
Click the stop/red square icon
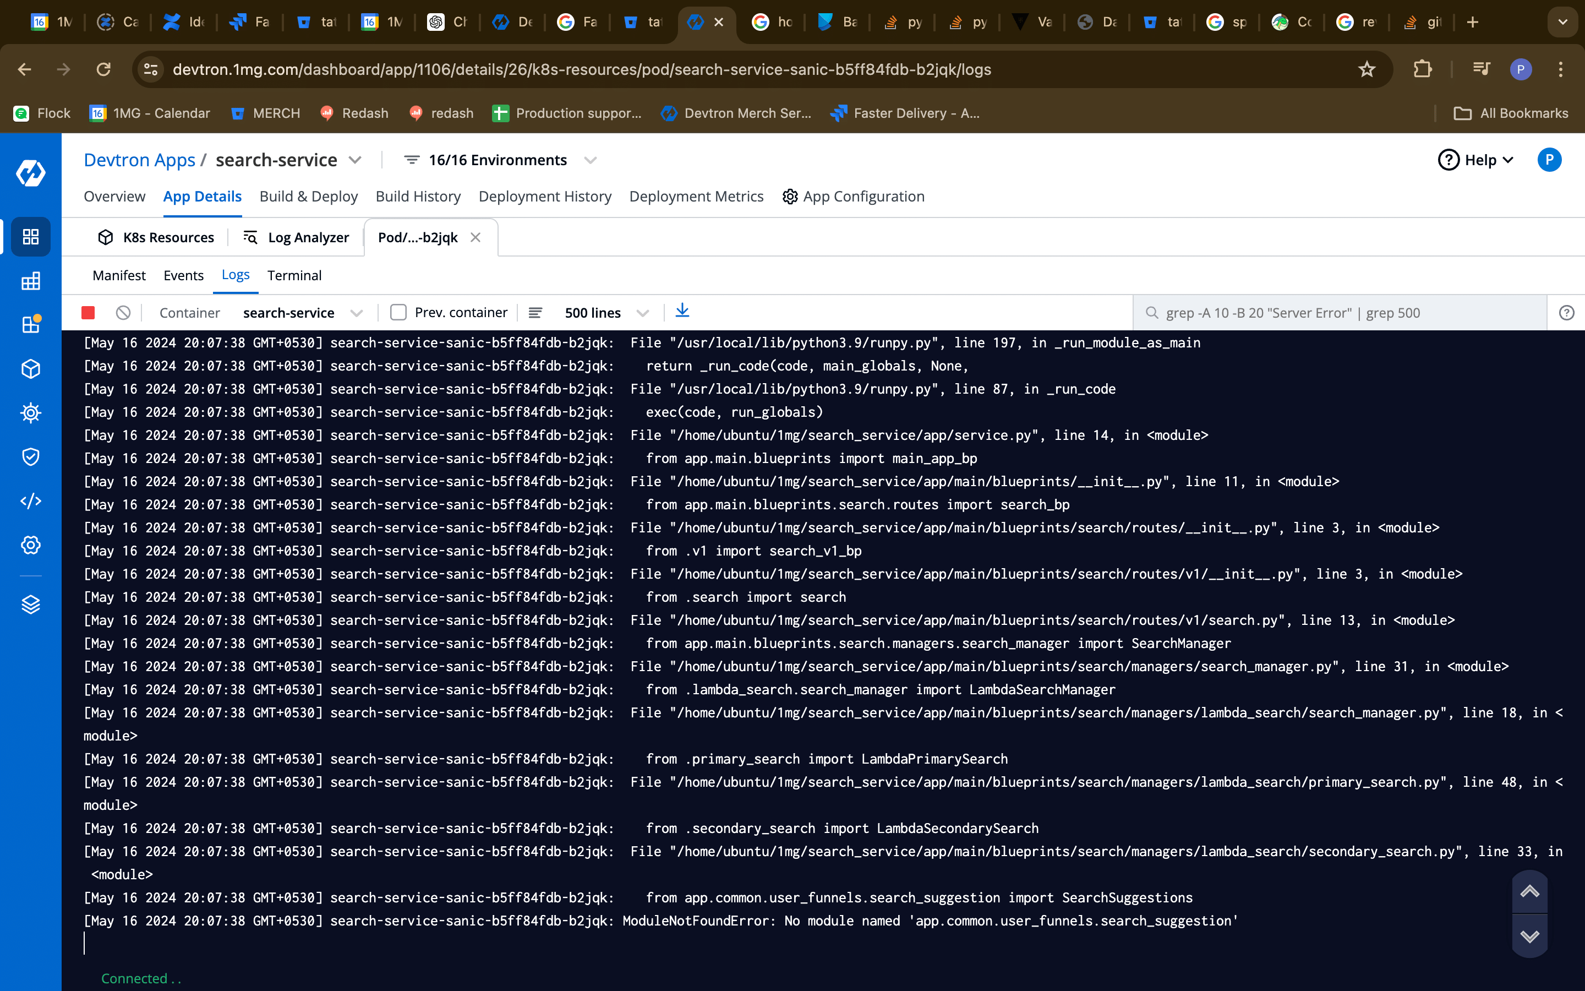(88, 312)
